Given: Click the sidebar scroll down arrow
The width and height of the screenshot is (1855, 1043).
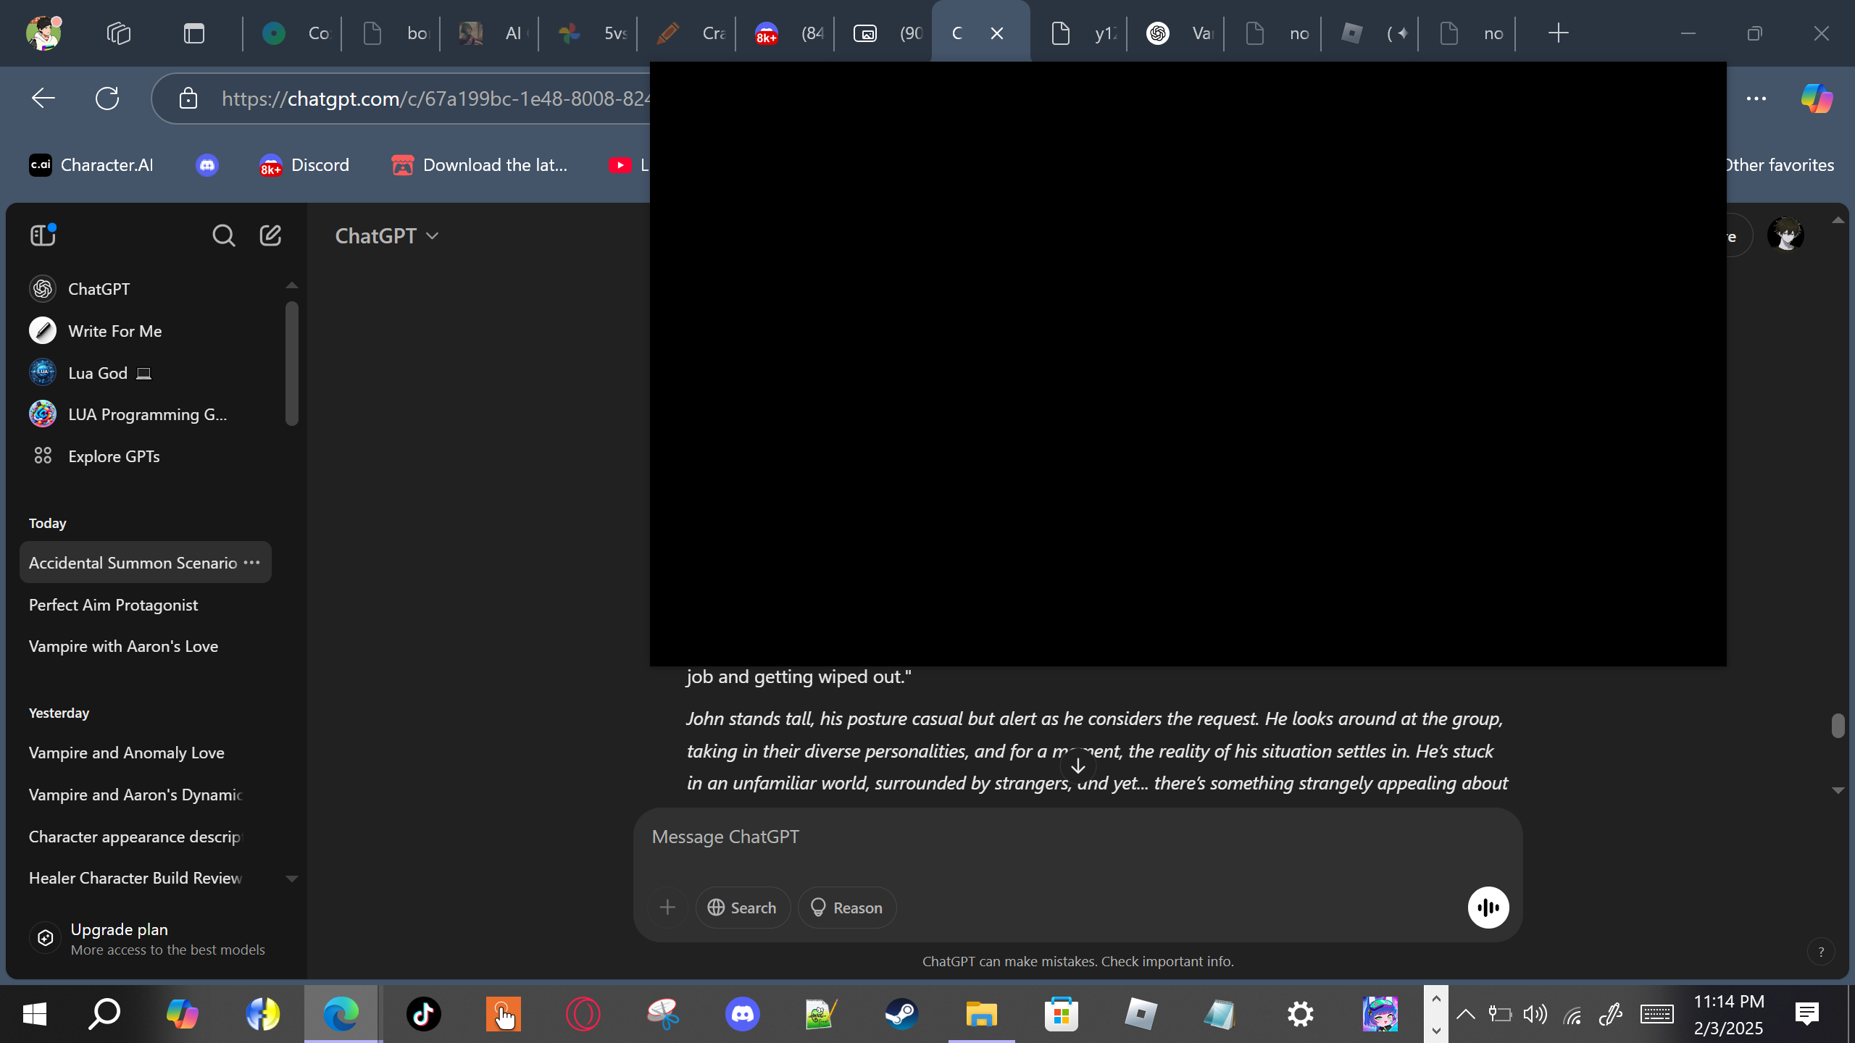Looking at the screenshot, I should (292, 879).
